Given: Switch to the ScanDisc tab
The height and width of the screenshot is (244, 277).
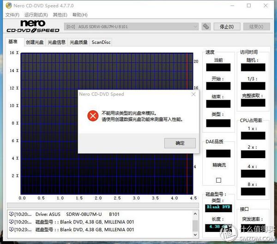Looking at the screenshot, I should click(x=101, y=42).
